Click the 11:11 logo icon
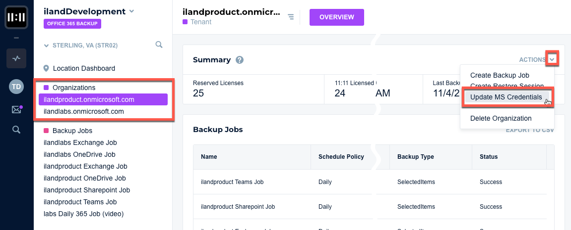 [16, 17]
